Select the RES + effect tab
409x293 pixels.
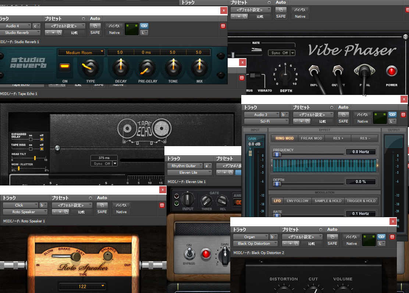click(x=338, y=138)
